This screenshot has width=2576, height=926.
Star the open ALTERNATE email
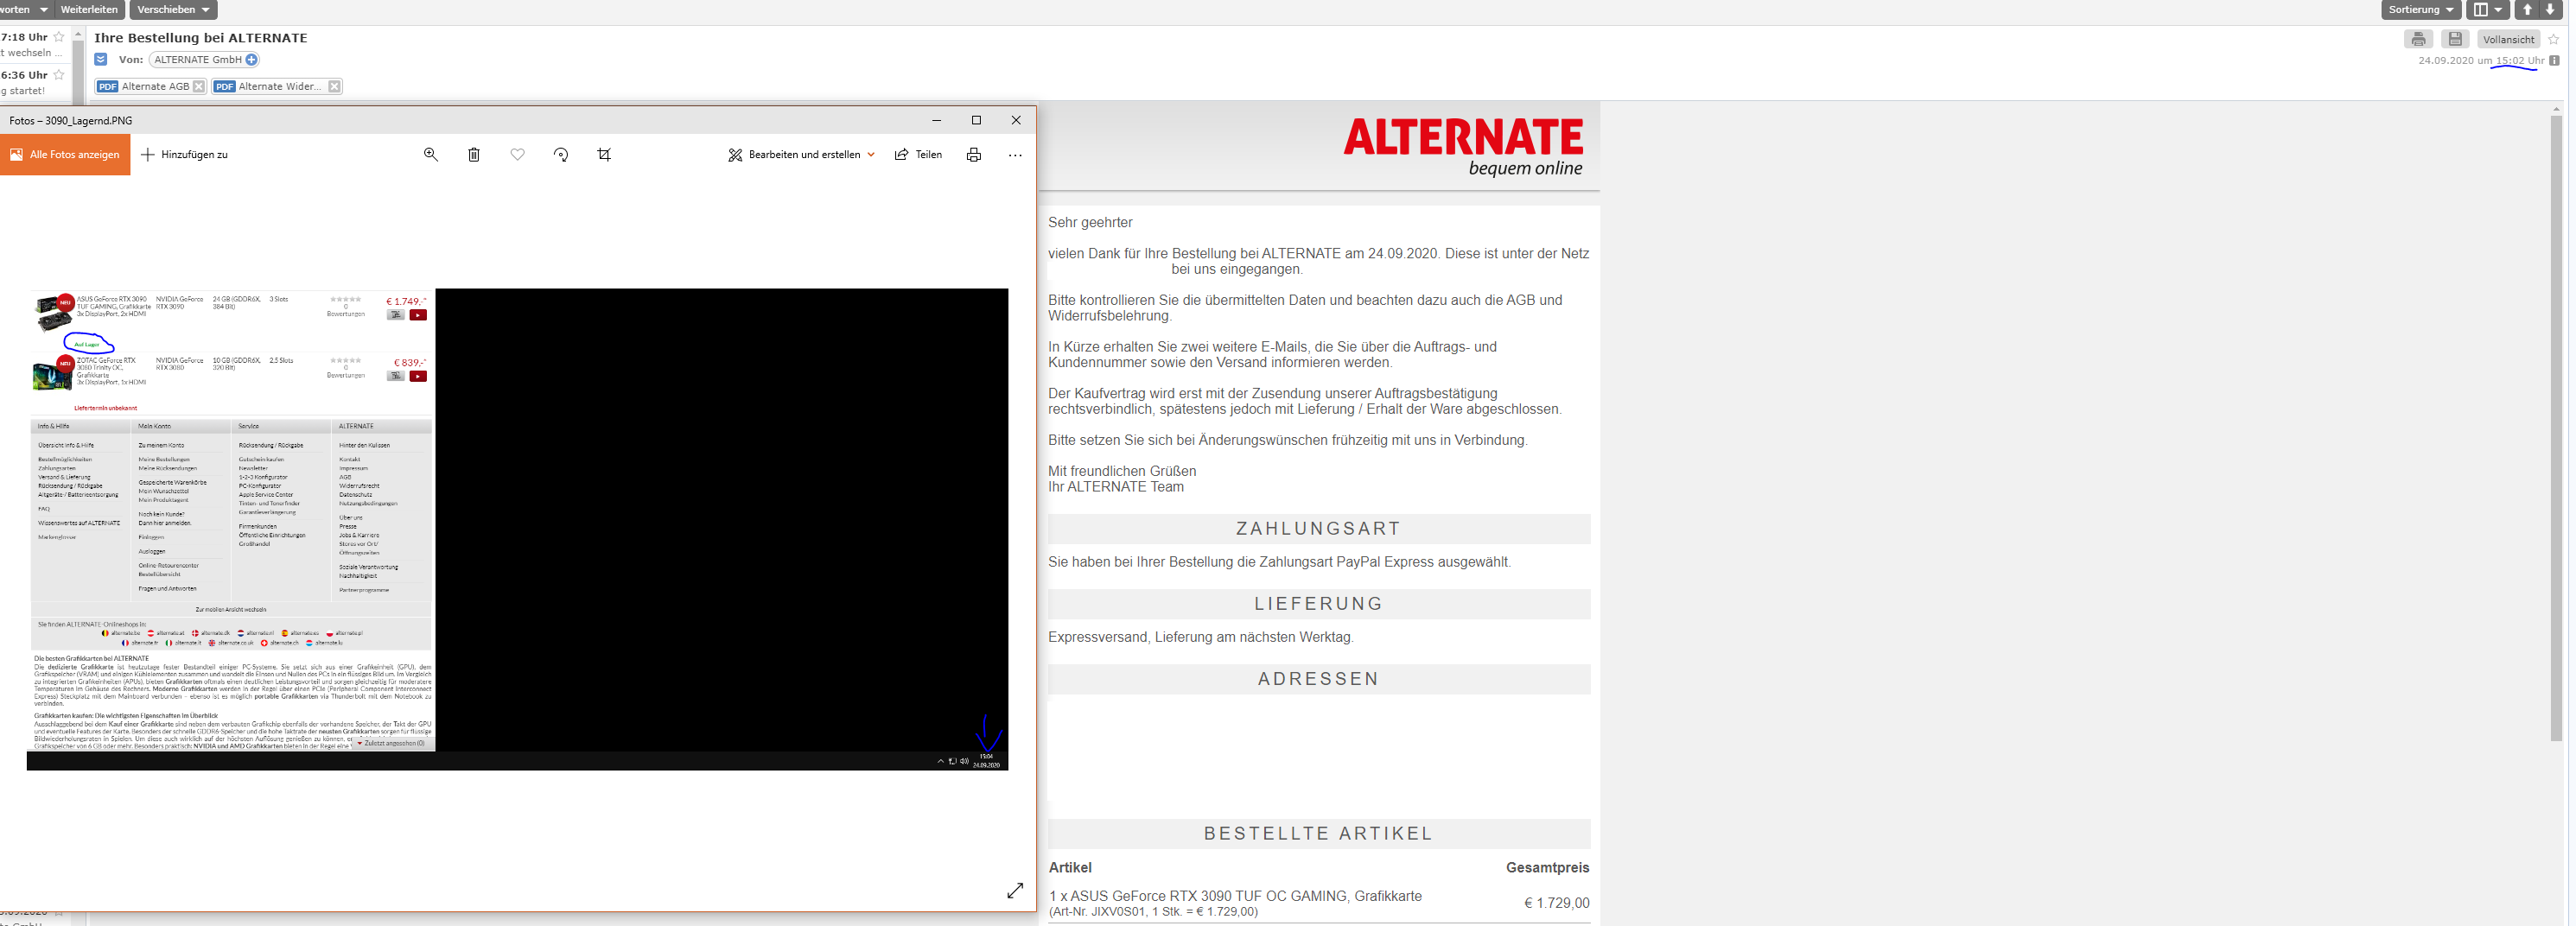2553,39
